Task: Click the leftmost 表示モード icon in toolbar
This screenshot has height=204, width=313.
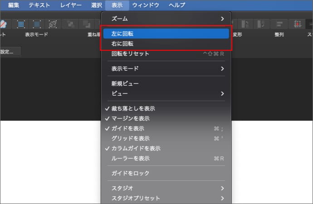Action: coord(21,24)
